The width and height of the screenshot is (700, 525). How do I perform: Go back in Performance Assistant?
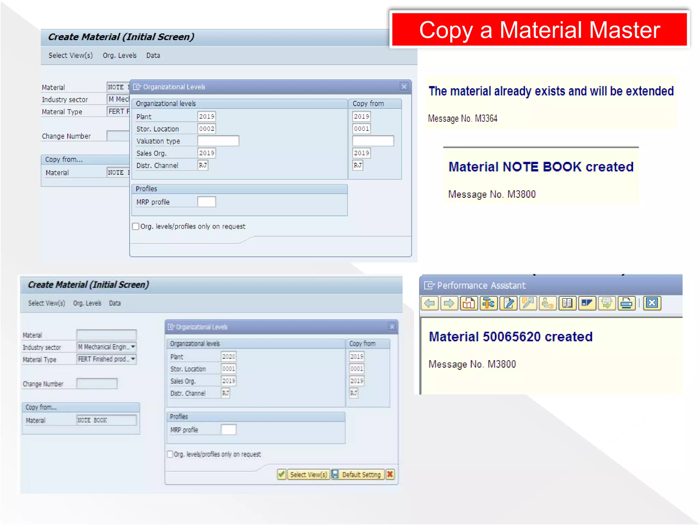[x=430, y=303]
